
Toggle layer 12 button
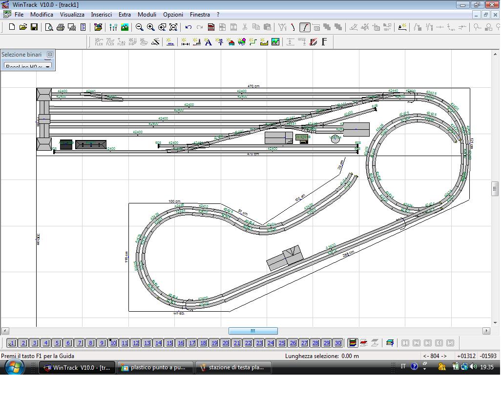tap(136, 343)
